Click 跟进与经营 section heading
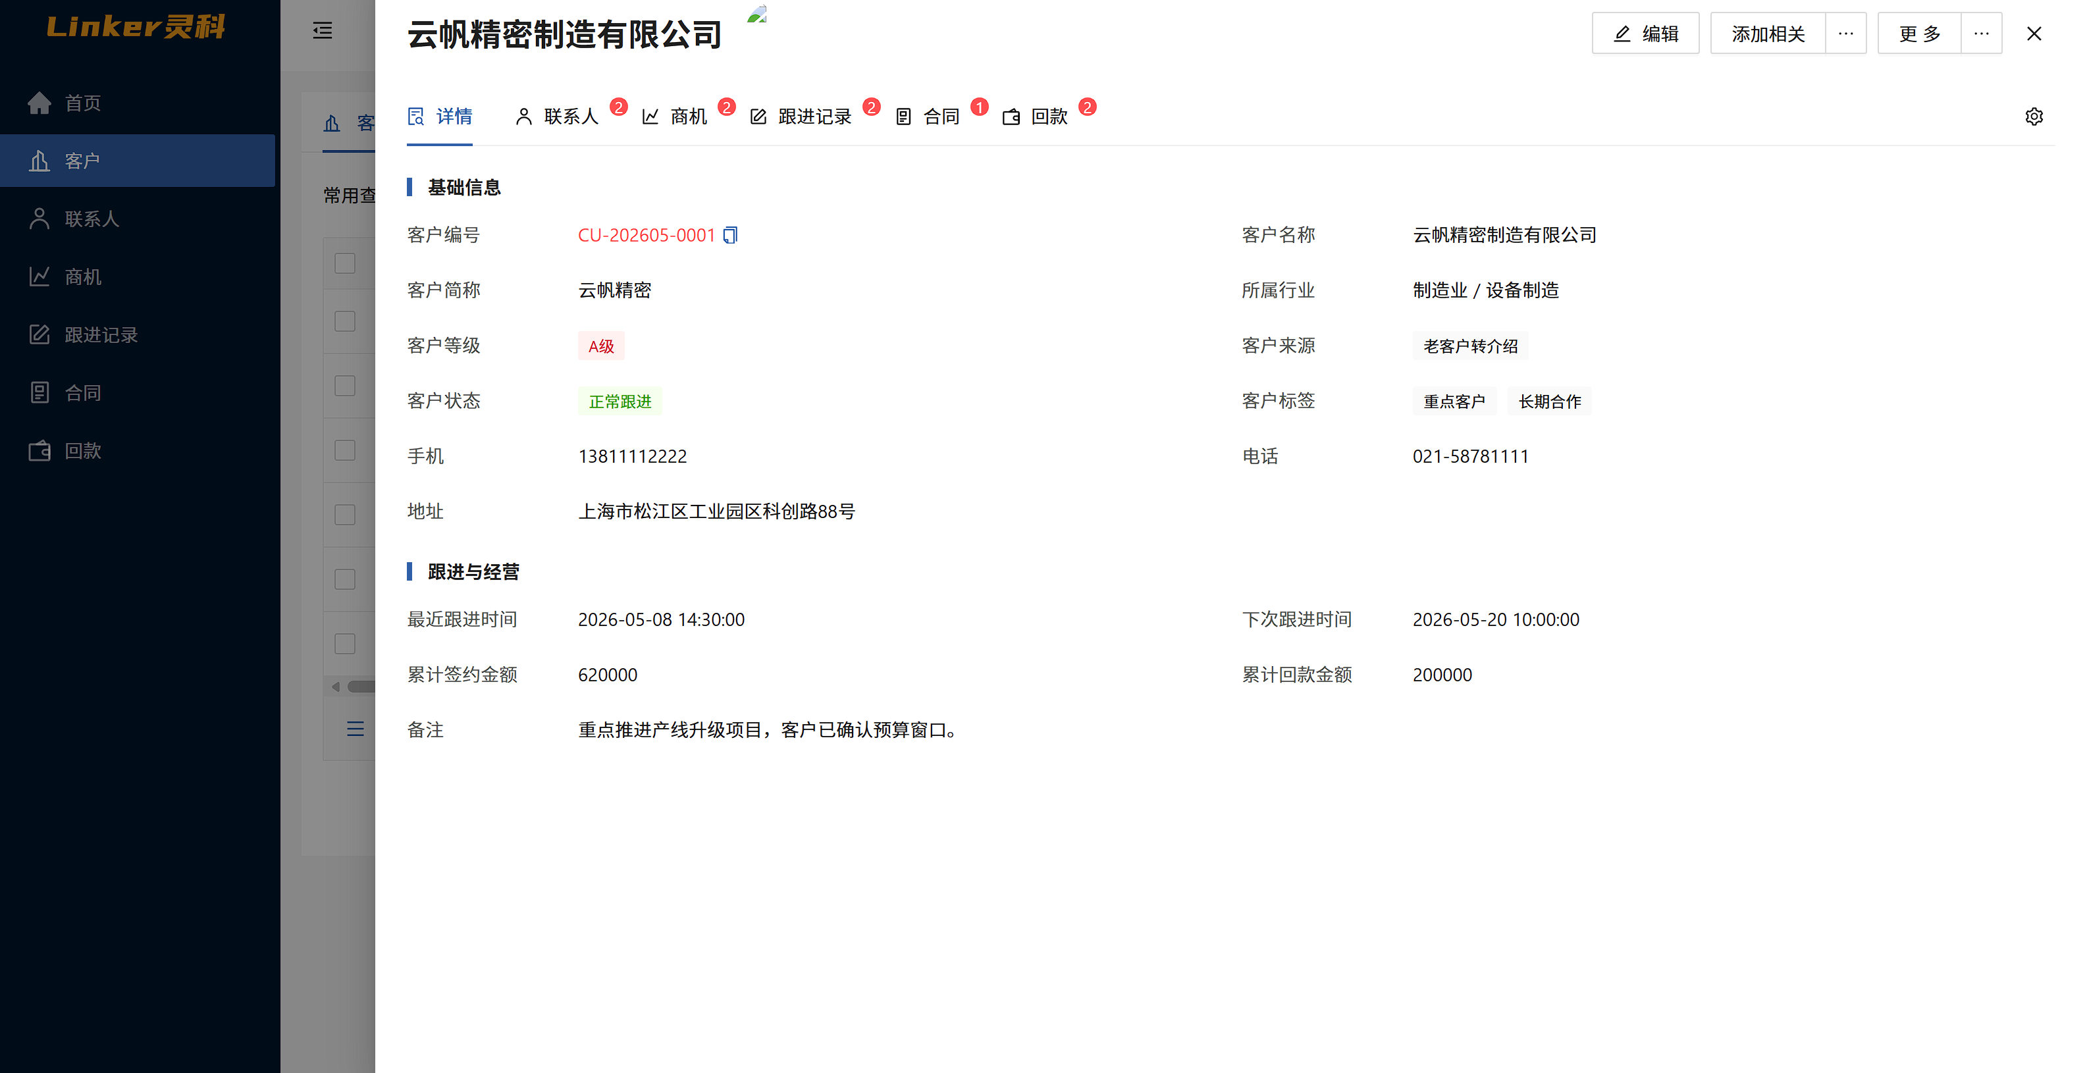Image resolution: width=2087 pixels, height=1073 pixels. point(473,572)
